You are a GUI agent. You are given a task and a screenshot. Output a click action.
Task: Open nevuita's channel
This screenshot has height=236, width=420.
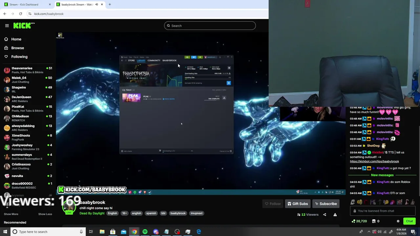pyautogui.click(x=28, y=176)
